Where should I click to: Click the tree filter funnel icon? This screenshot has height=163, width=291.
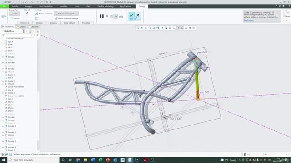(3, 35)
